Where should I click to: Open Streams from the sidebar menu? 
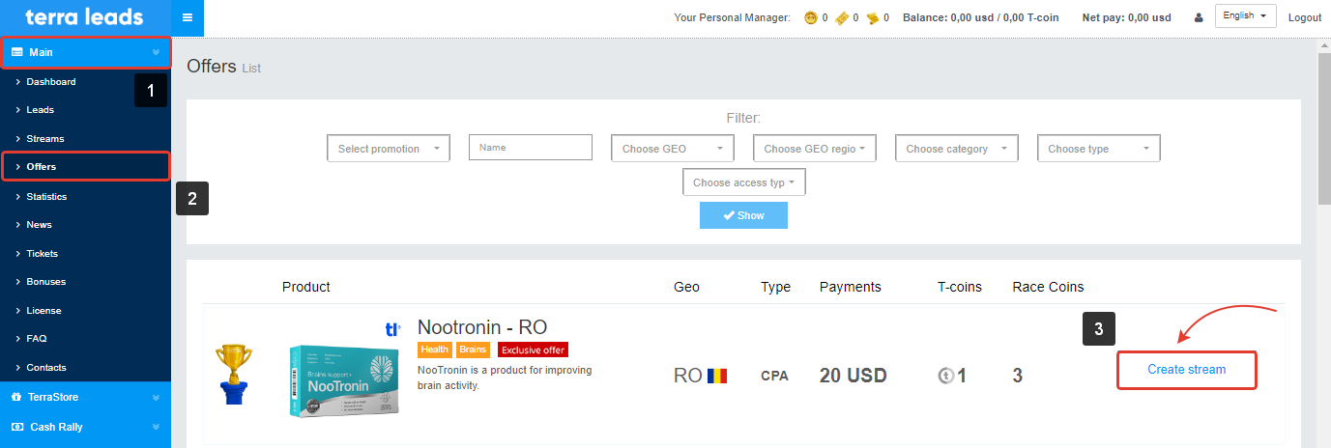(x=44, y=139)
